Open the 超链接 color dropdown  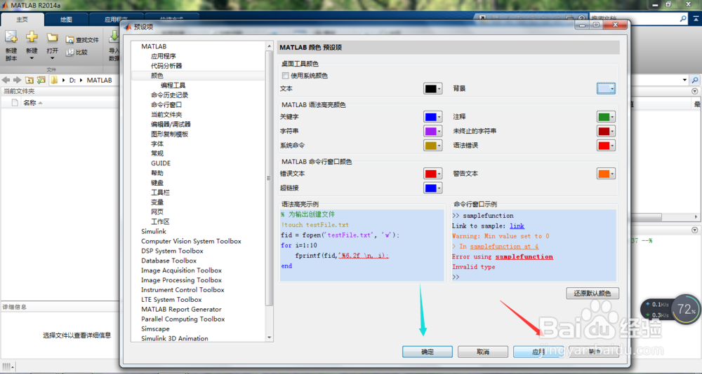(x=439, y=188)
